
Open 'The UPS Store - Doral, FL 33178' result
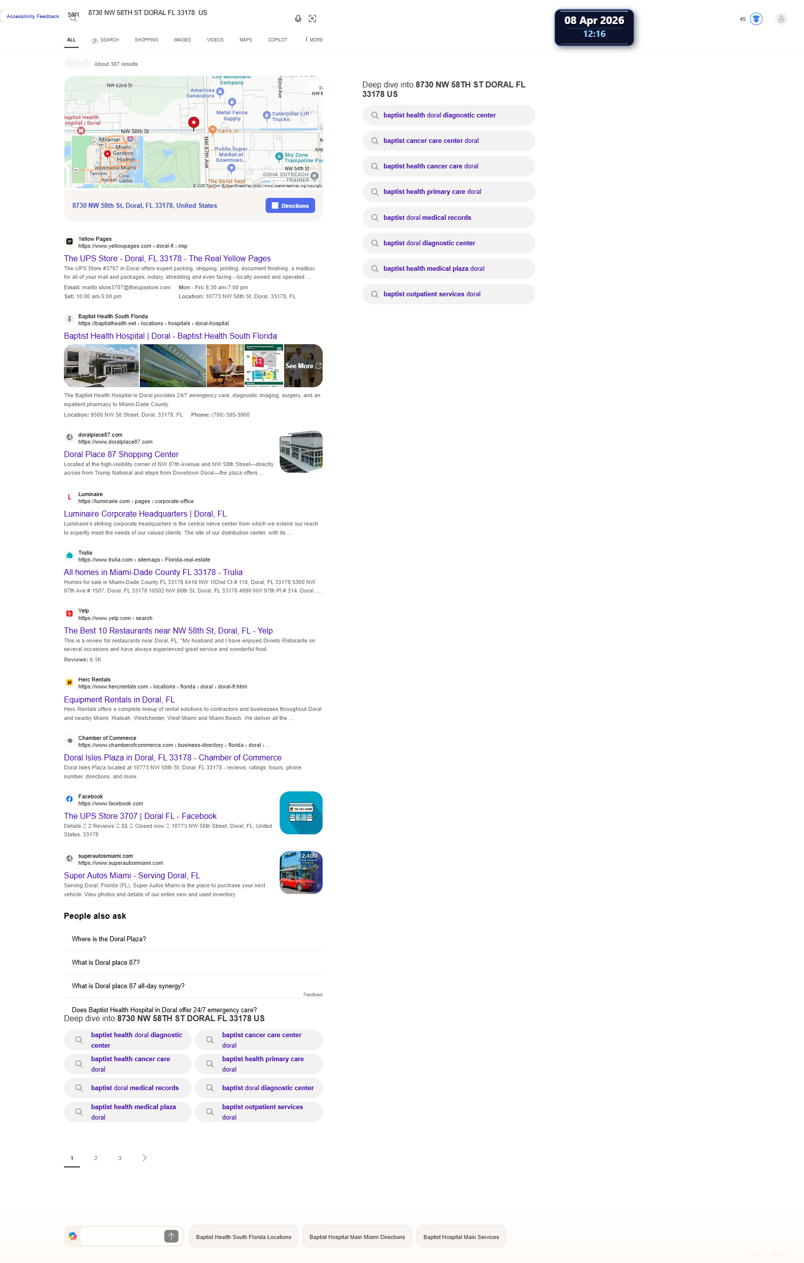click(x=167, y=259)
